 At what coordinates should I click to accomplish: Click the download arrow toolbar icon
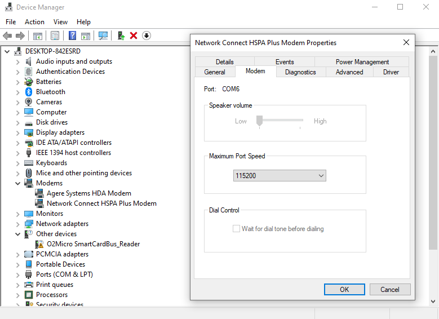pos(147,36)
